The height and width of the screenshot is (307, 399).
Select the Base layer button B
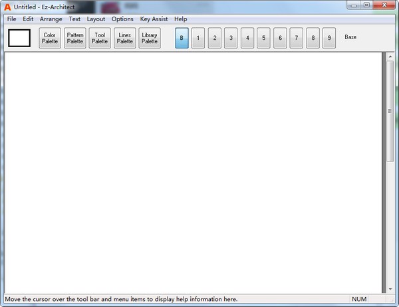[x=182, y=38]
